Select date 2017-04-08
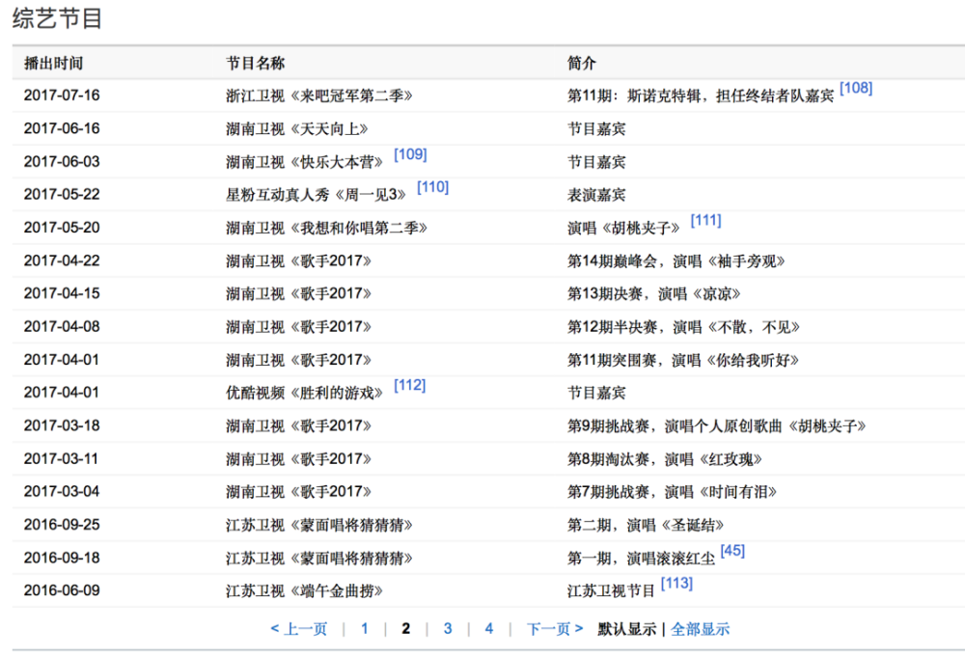 (x=62, y=327)
